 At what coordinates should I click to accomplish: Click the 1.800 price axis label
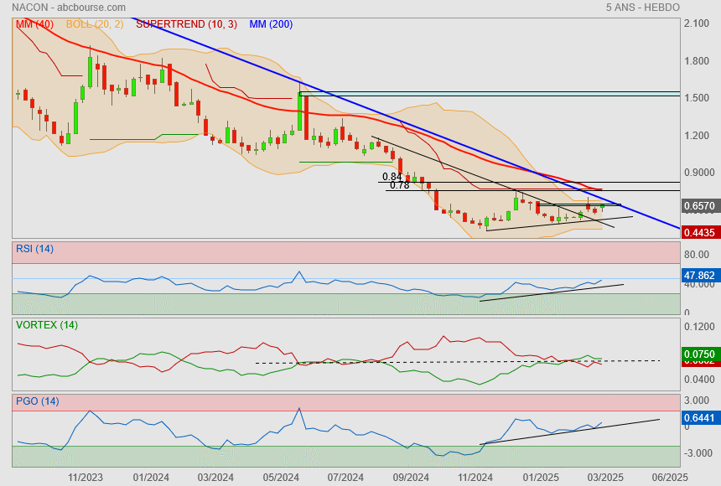tap(697, 61)
